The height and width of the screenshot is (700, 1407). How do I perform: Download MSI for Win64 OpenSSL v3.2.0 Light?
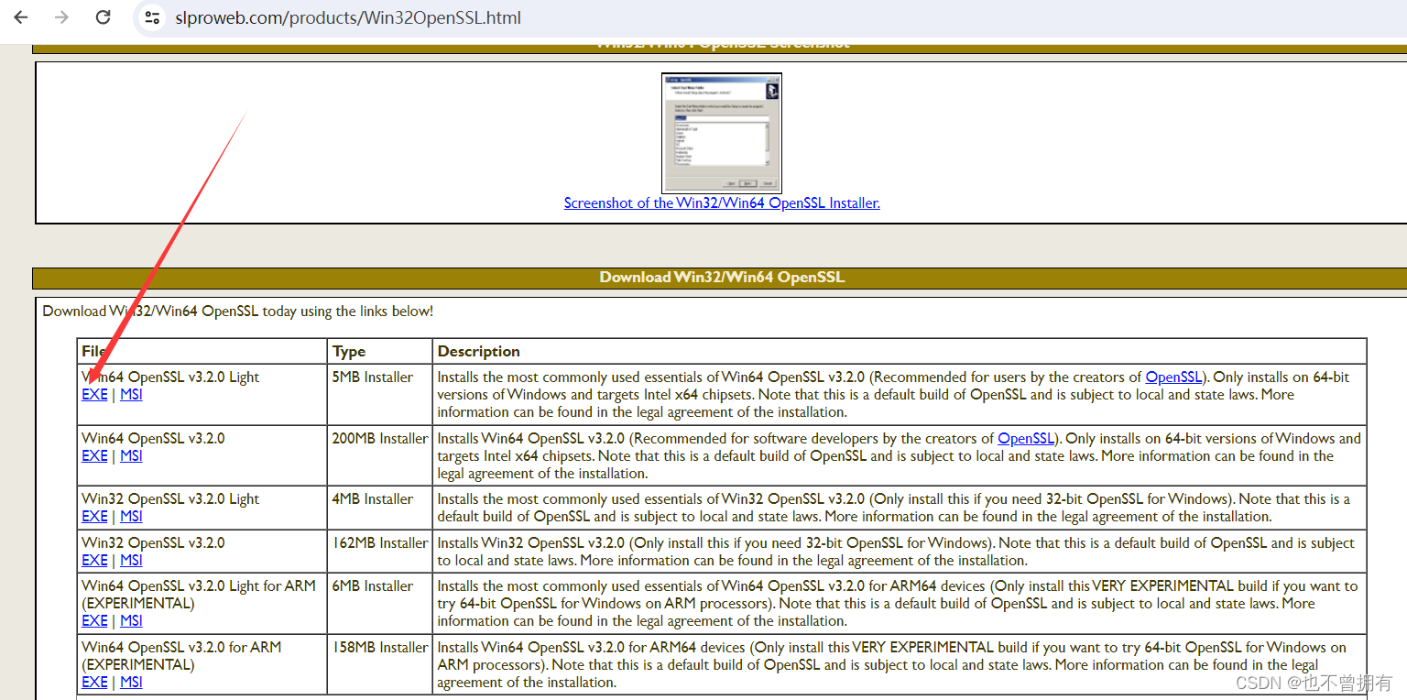tap(130, 394)
